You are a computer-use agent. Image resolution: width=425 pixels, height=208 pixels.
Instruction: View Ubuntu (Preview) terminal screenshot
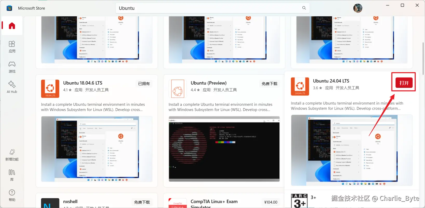tap(224, 149)
